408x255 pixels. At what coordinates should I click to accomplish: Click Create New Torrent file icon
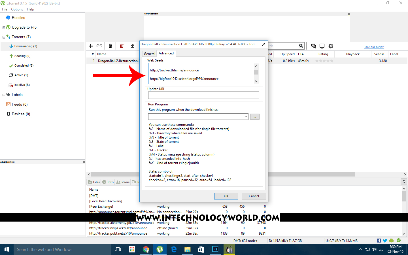point(110,46)
